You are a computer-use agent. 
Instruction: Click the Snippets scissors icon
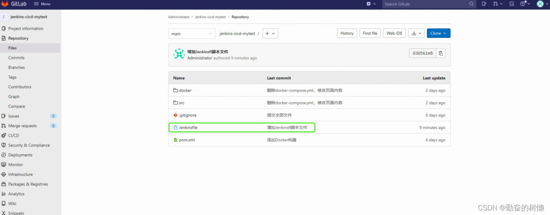pyautogui.click(x=4, y=213)
